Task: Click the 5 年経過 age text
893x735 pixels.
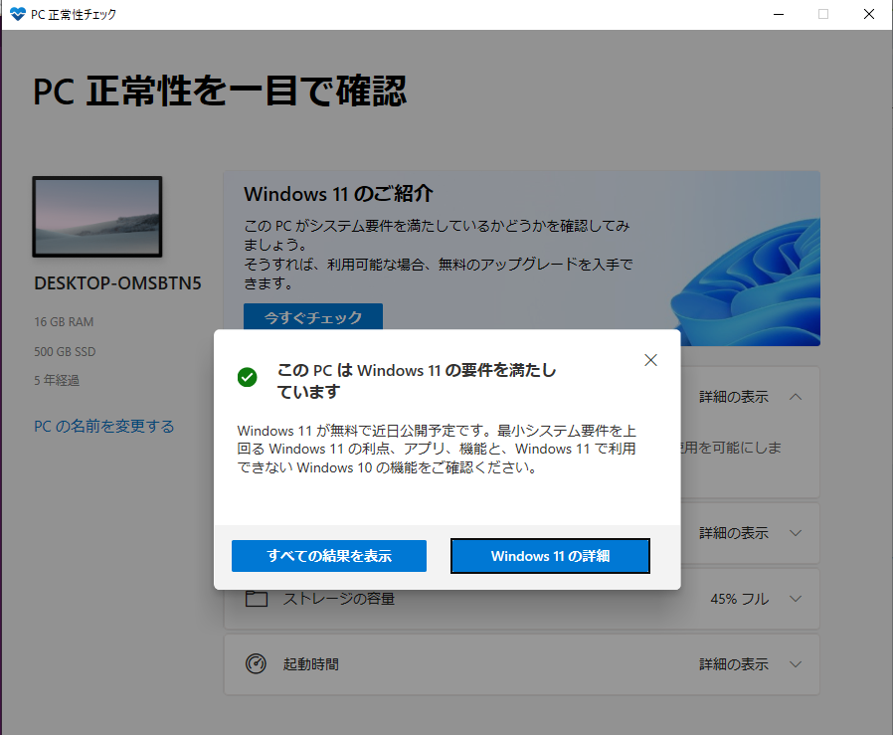Action: tap(57, 380)
